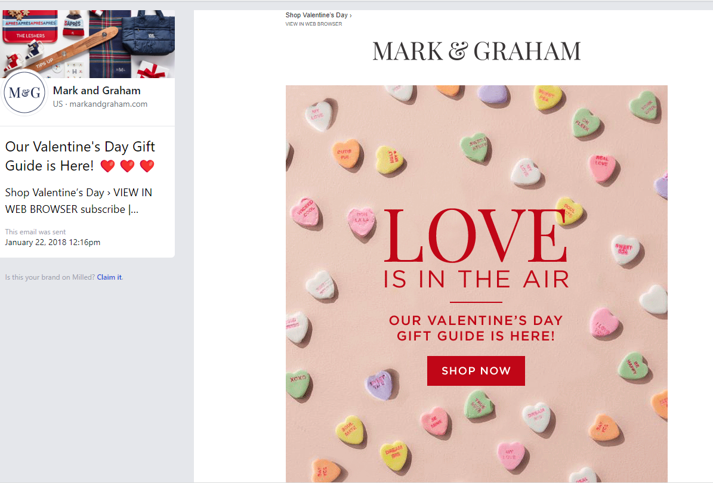Click Shop Valentine's Day in preview text
713x483 pixels.
(54, 192)
